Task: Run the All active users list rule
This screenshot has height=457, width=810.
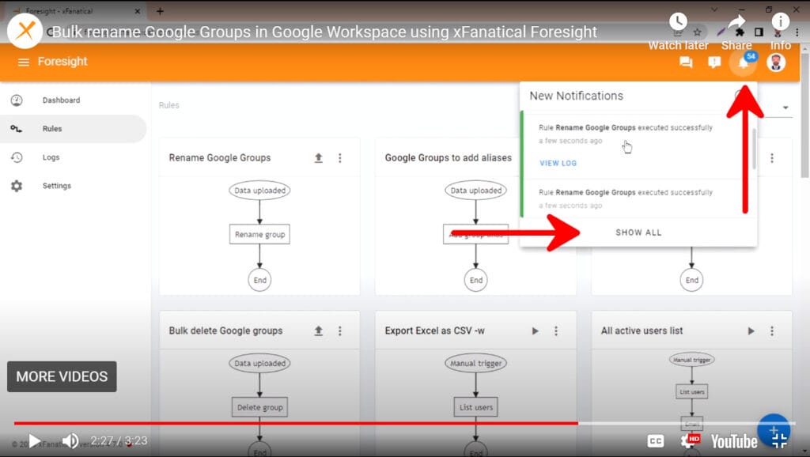Action: [751, 330]
